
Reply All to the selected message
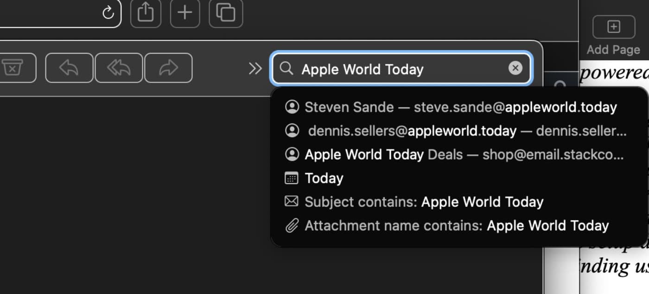tap(119, 68)
